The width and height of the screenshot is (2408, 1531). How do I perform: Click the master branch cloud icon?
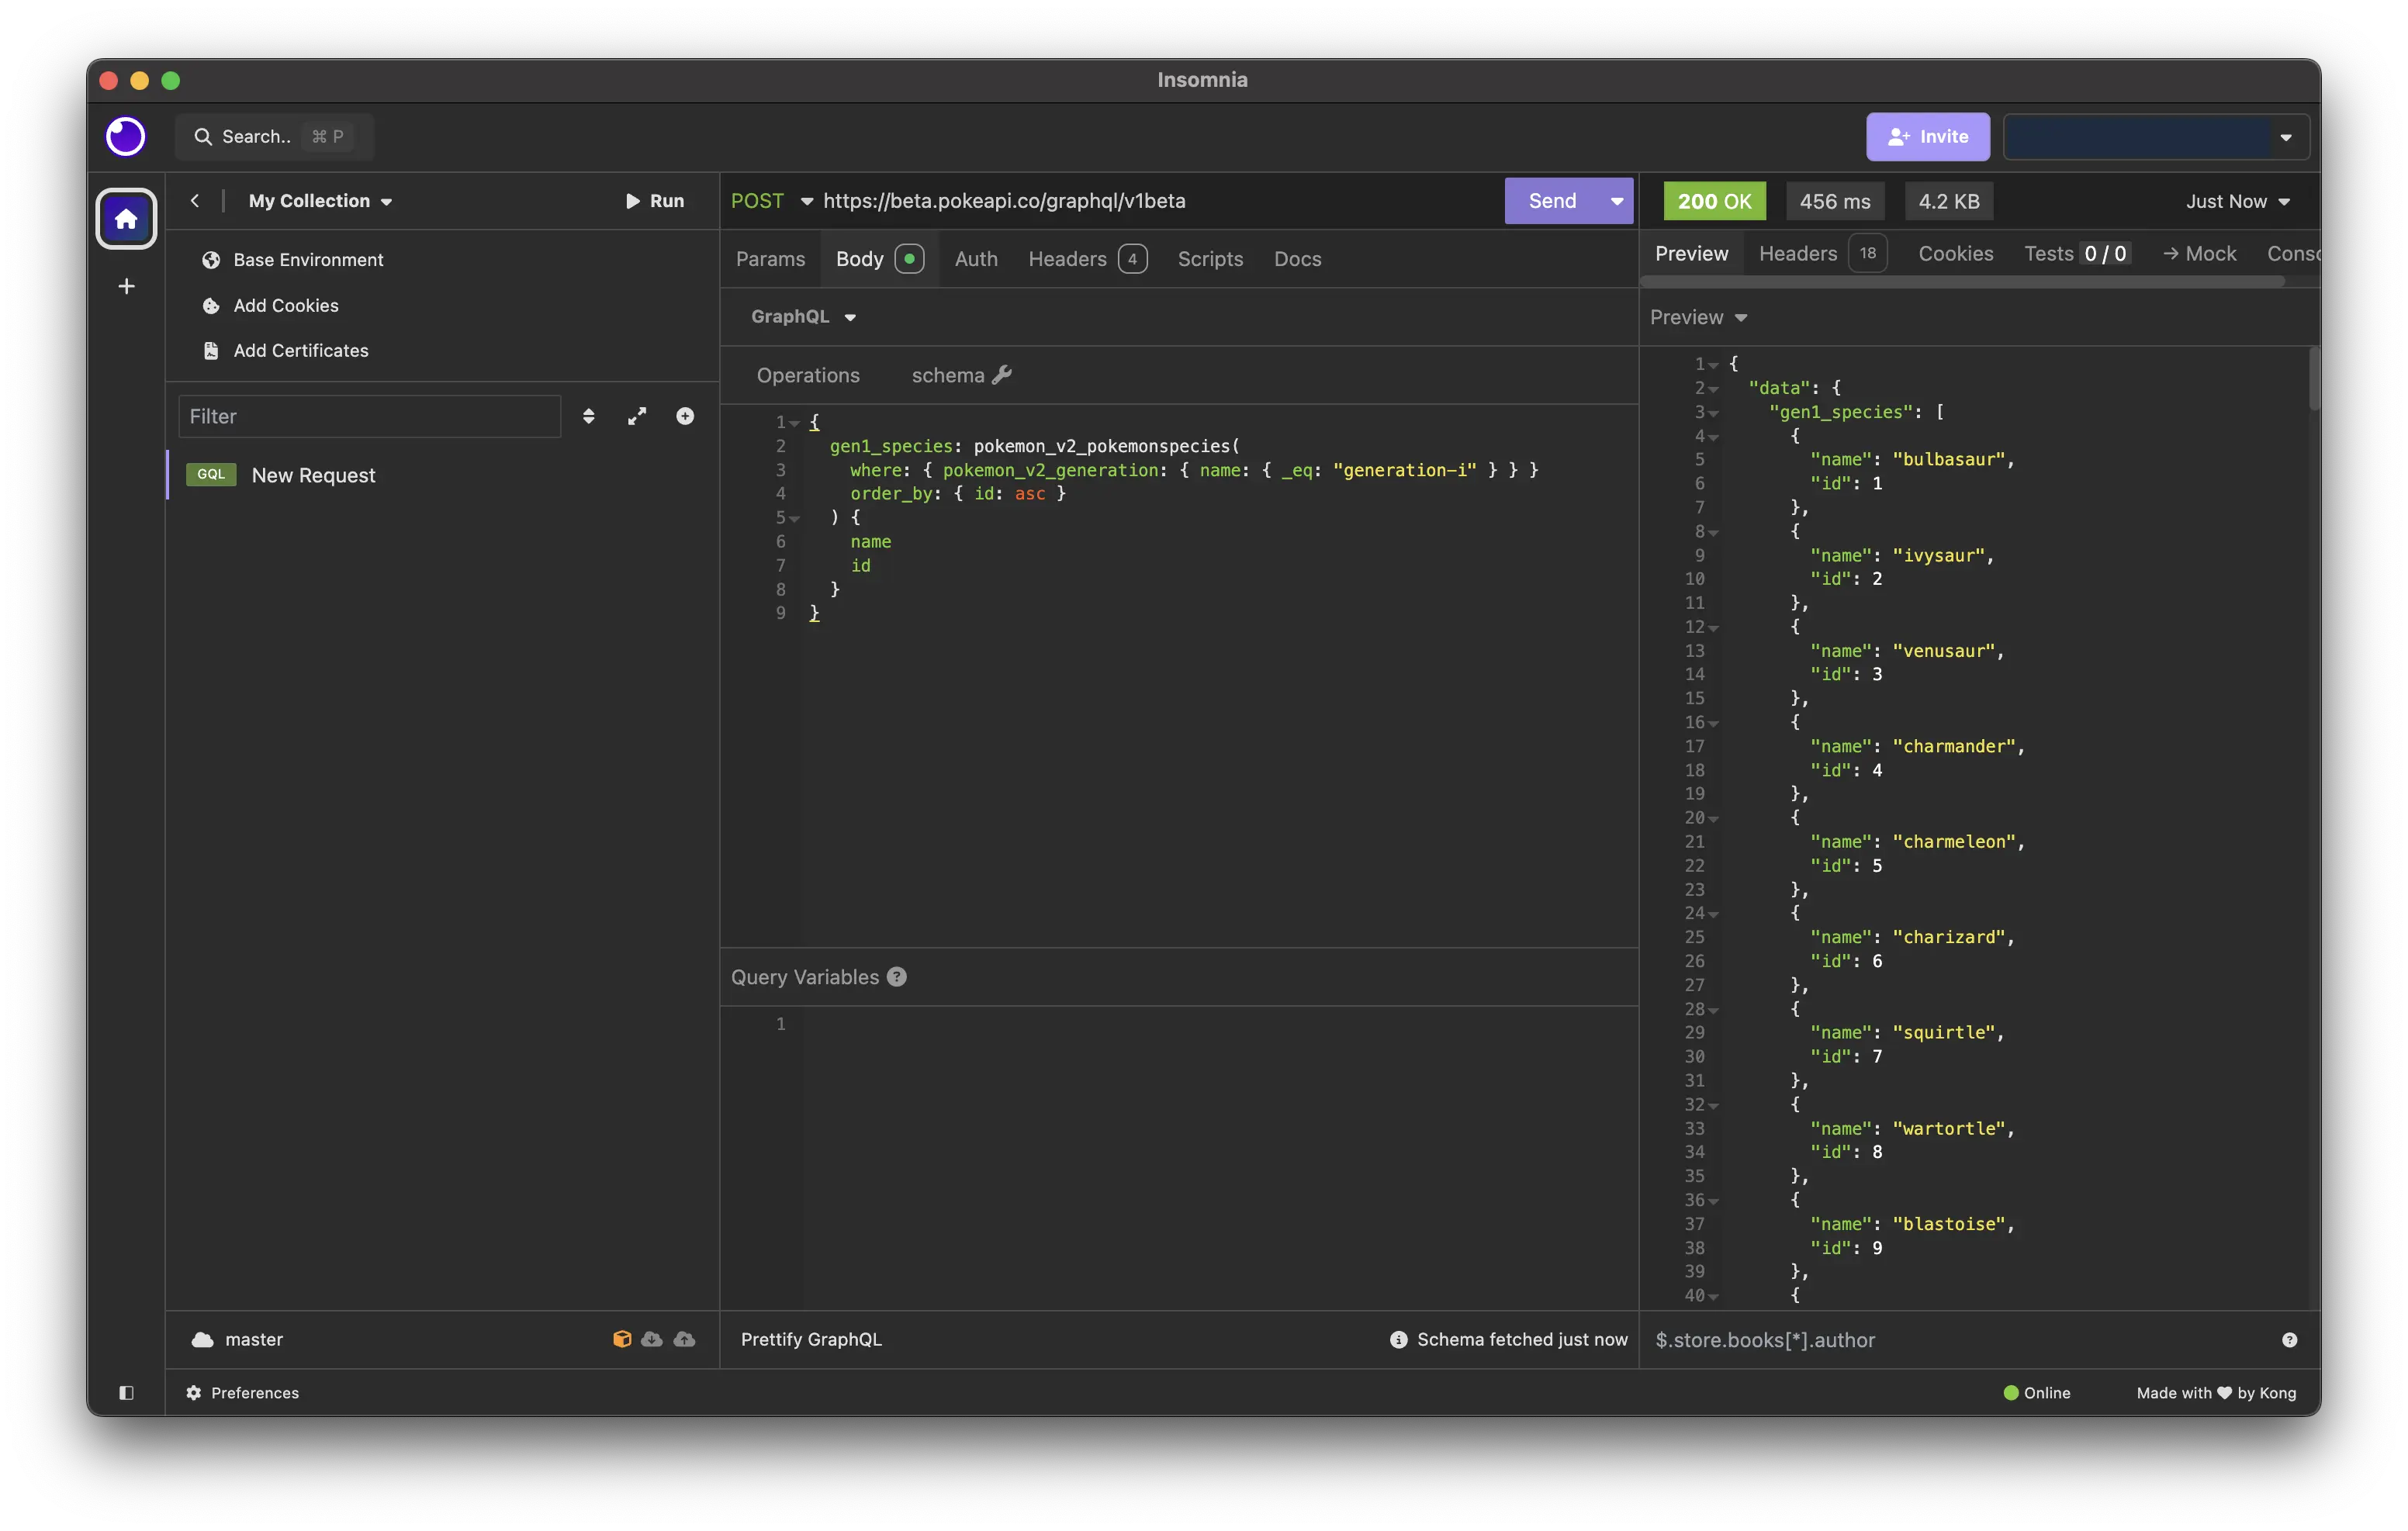coord(203,1340)
